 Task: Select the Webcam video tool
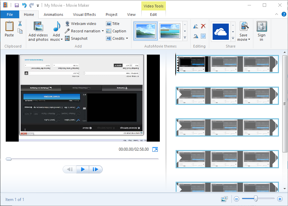[x=80, y=24]
